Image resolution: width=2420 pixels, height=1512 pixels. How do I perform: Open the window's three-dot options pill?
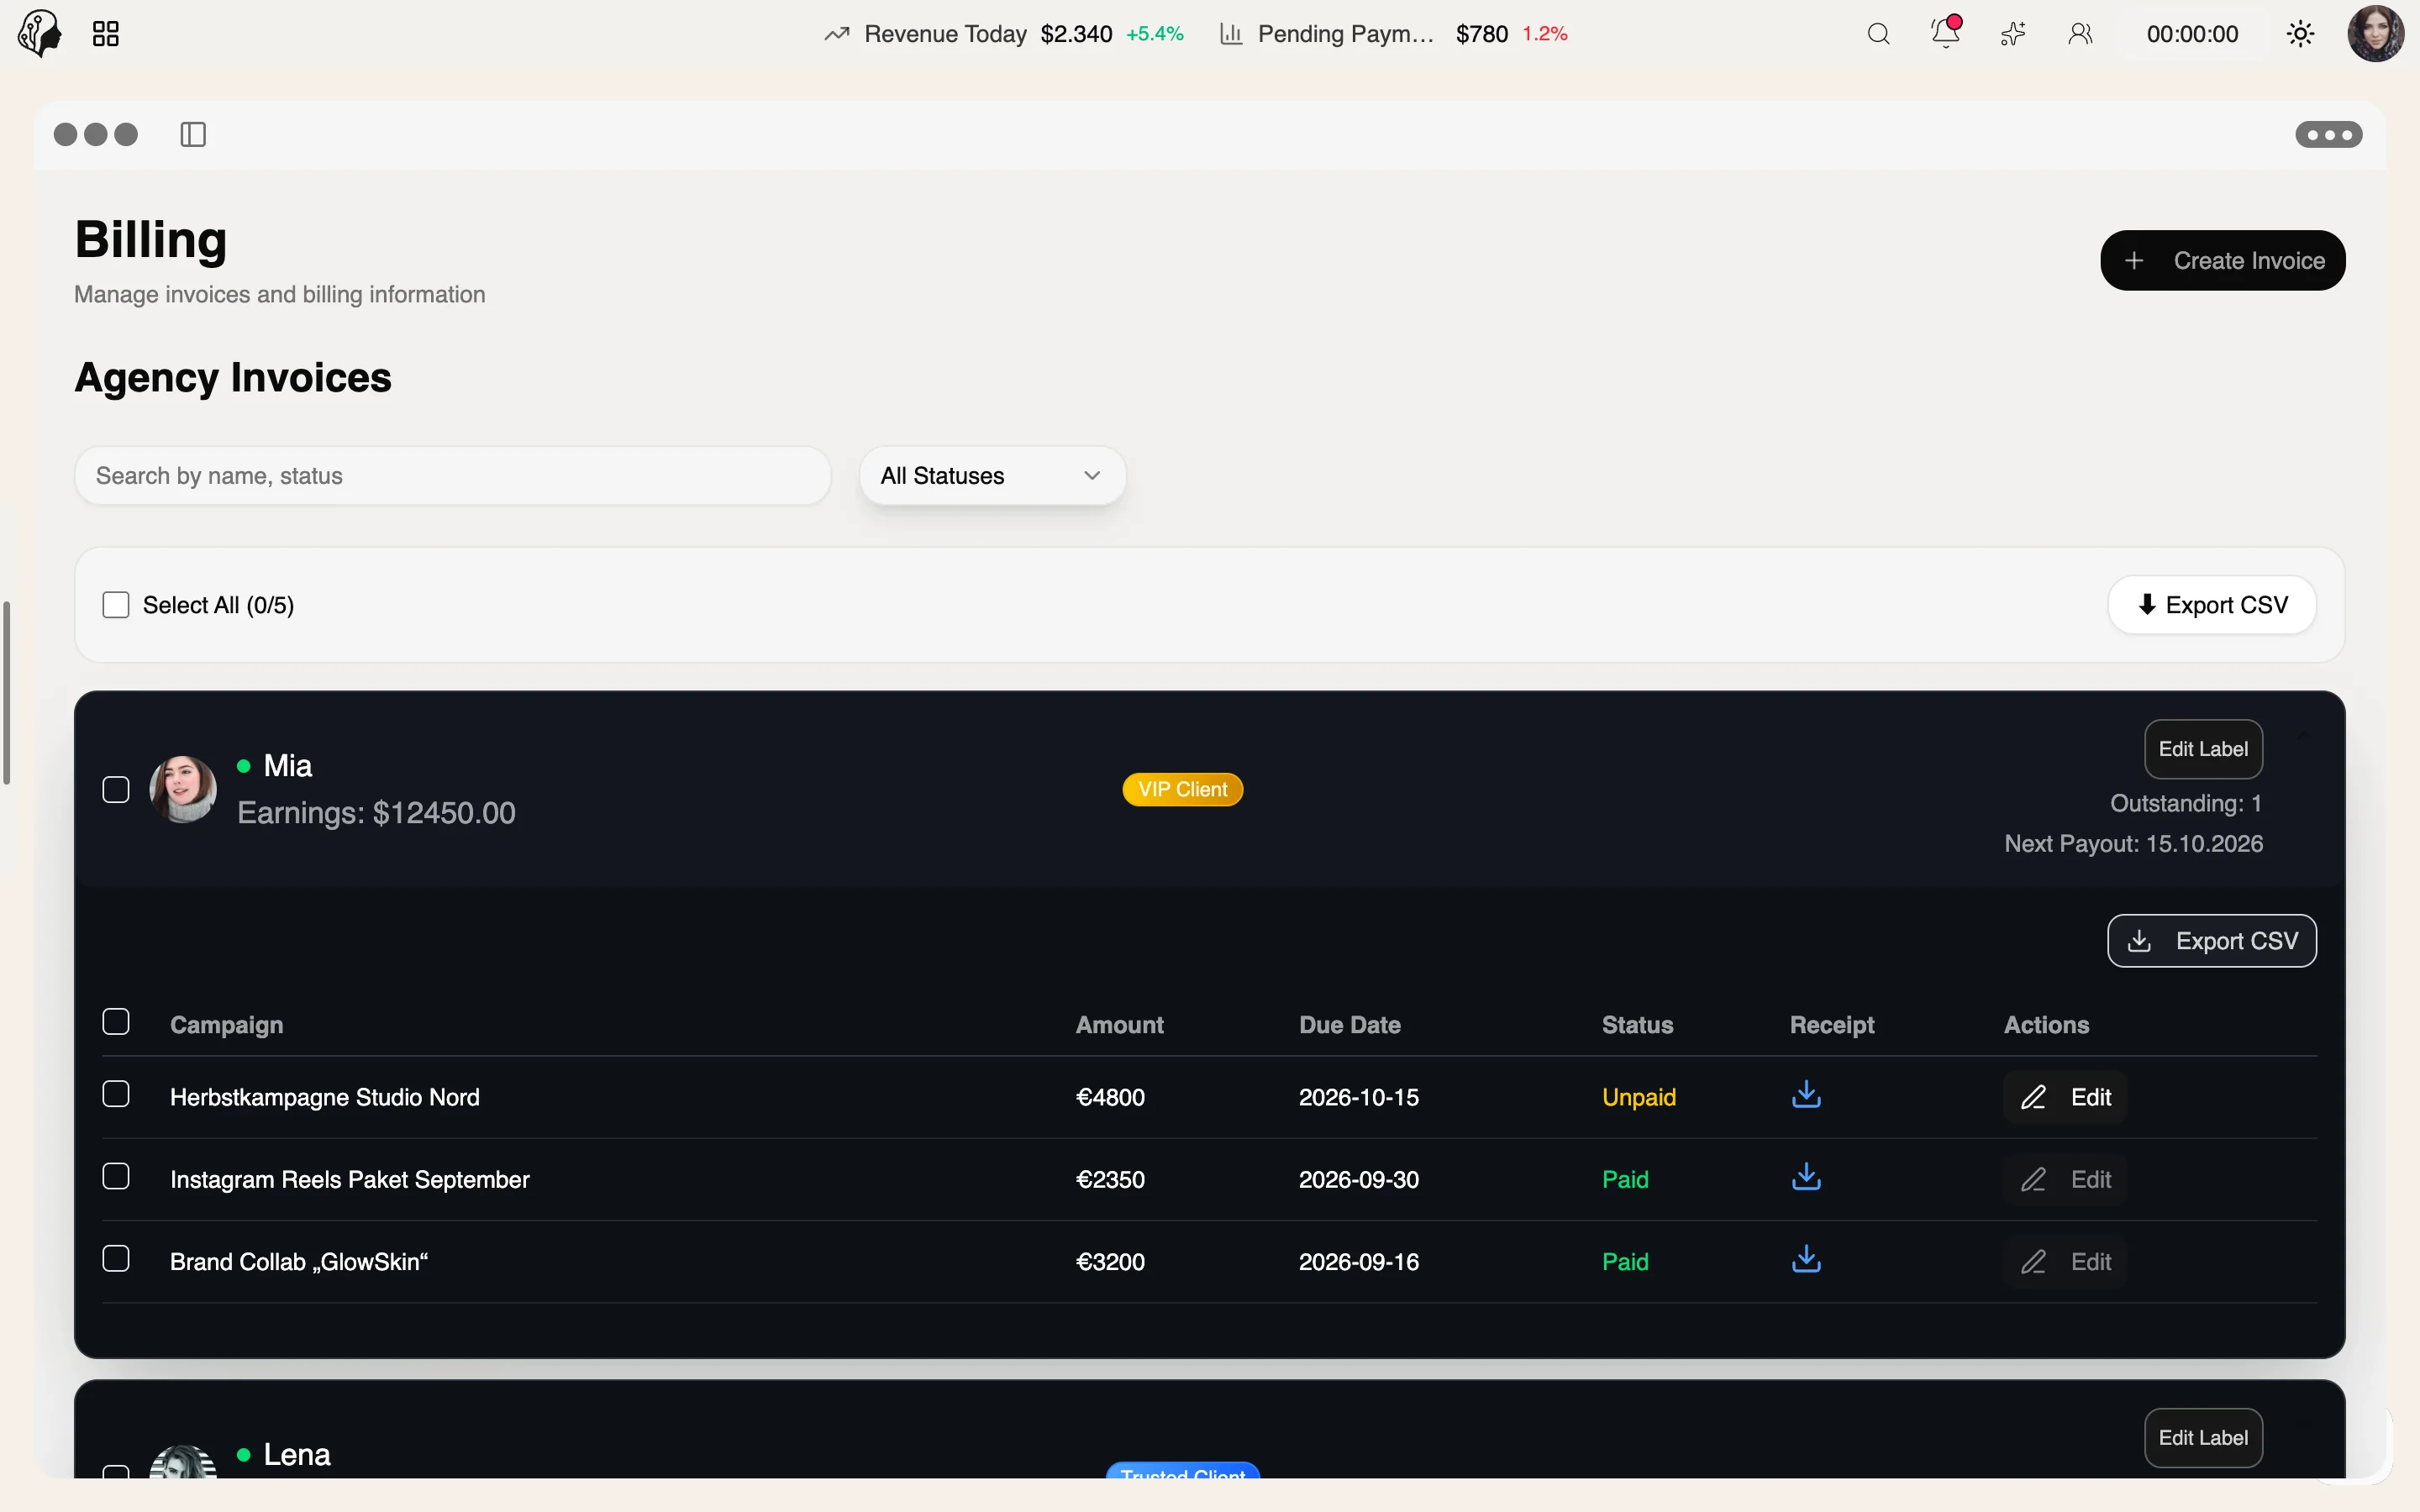click(x=2328, y=134)
